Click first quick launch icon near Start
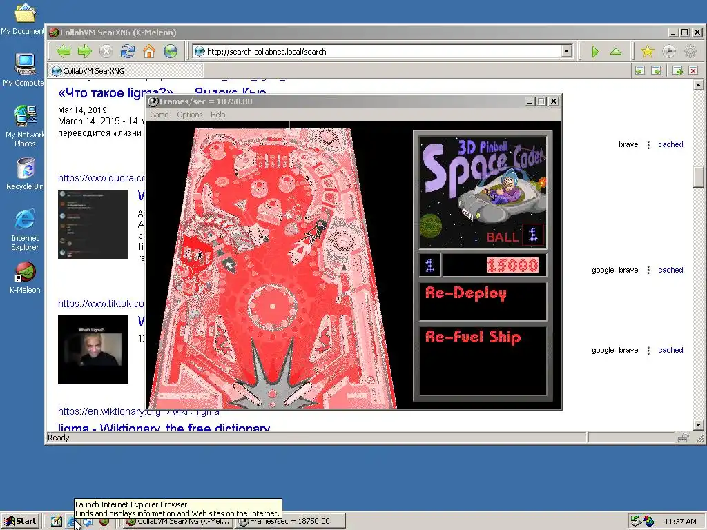Screen dimensions: 707x530 (57, 522)
